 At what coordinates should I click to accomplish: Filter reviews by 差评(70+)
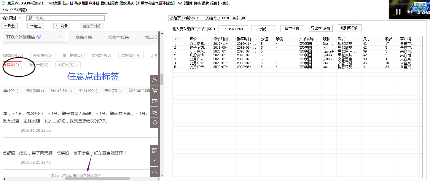click(x=112, y=90)
